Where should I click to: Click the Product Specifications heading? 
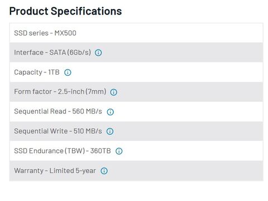click(65, 11)
